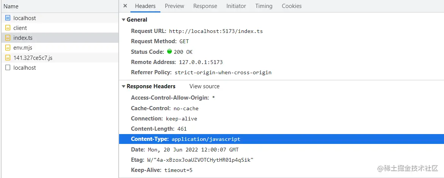This screenshot has width=444, height=178.
Task: Click the script icon next to env.mjs
Action: [8, 48]
